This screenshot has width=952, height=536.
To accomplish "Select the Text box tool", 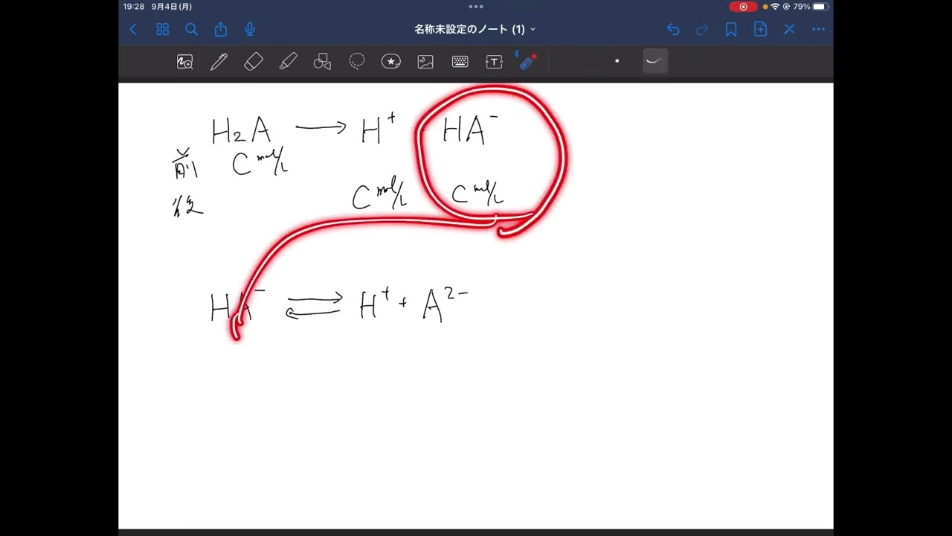I will pyautogui.click(x=494, y=62).
